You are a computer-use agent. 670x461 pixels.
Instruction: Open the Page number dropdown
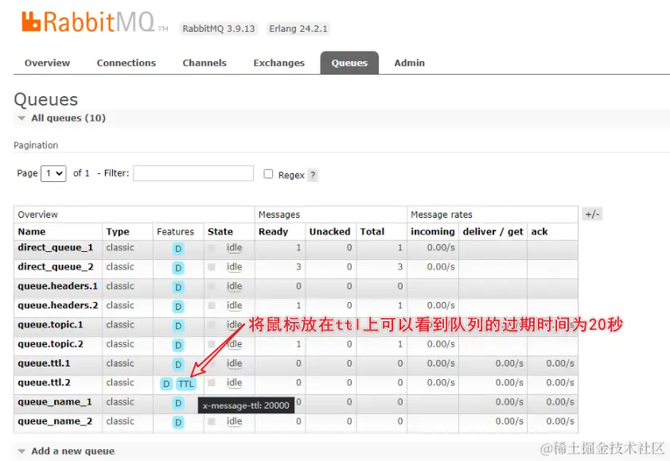tap(53, 173)
